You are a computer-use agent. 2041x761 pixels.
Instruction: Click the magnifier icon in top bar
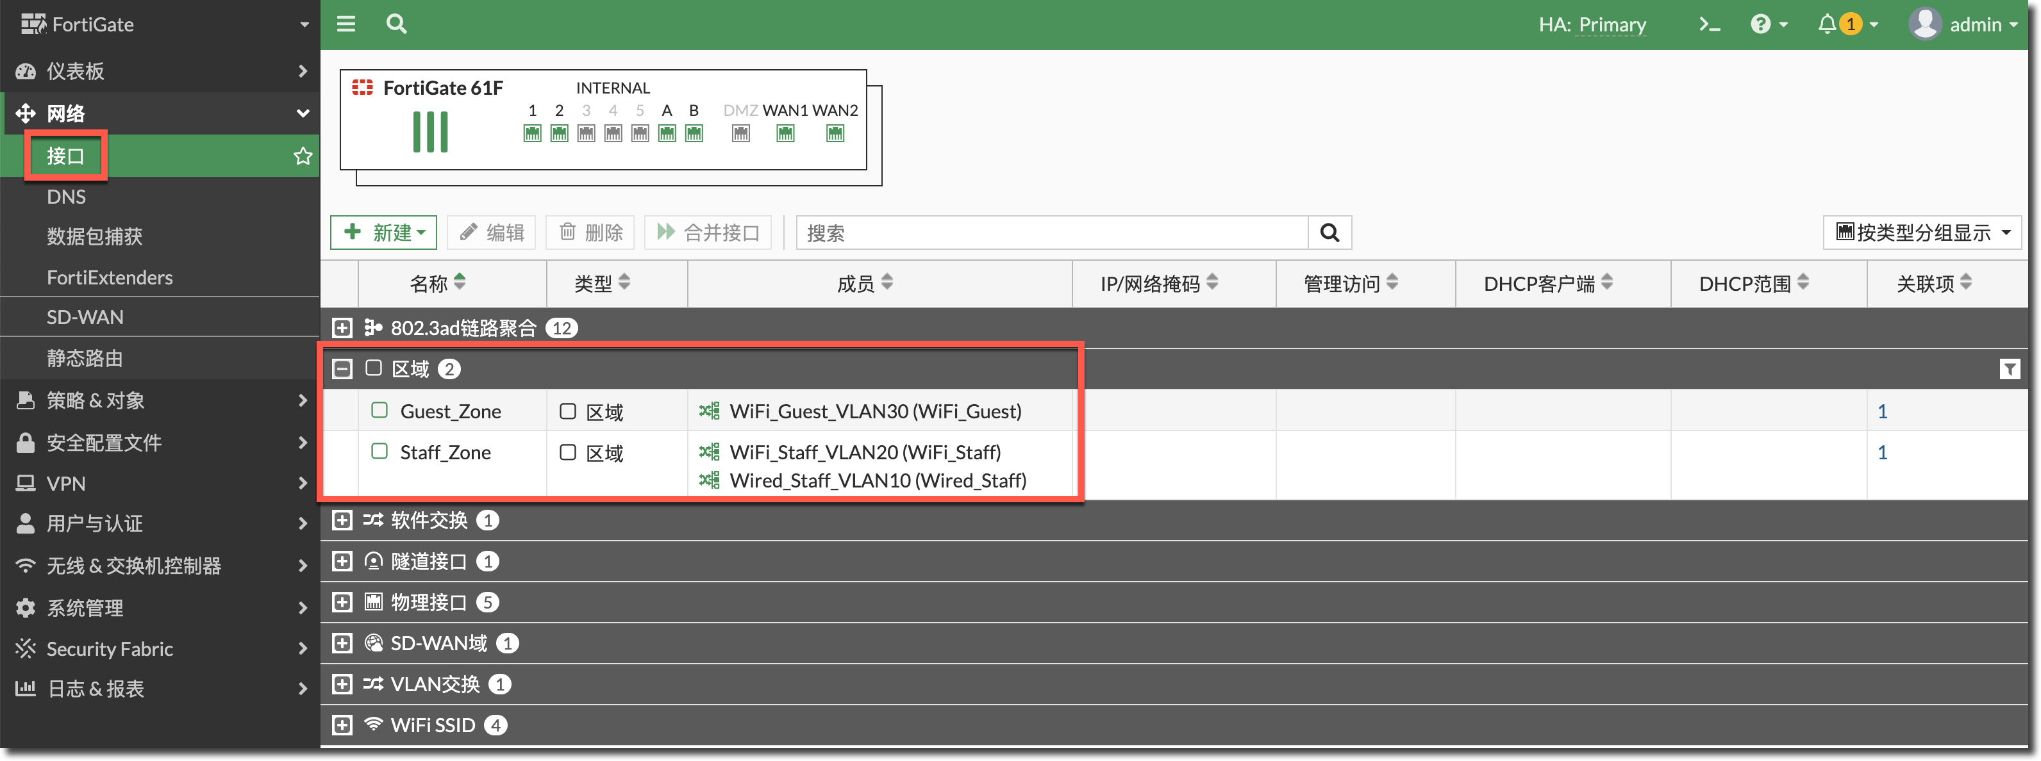(396, 24)
